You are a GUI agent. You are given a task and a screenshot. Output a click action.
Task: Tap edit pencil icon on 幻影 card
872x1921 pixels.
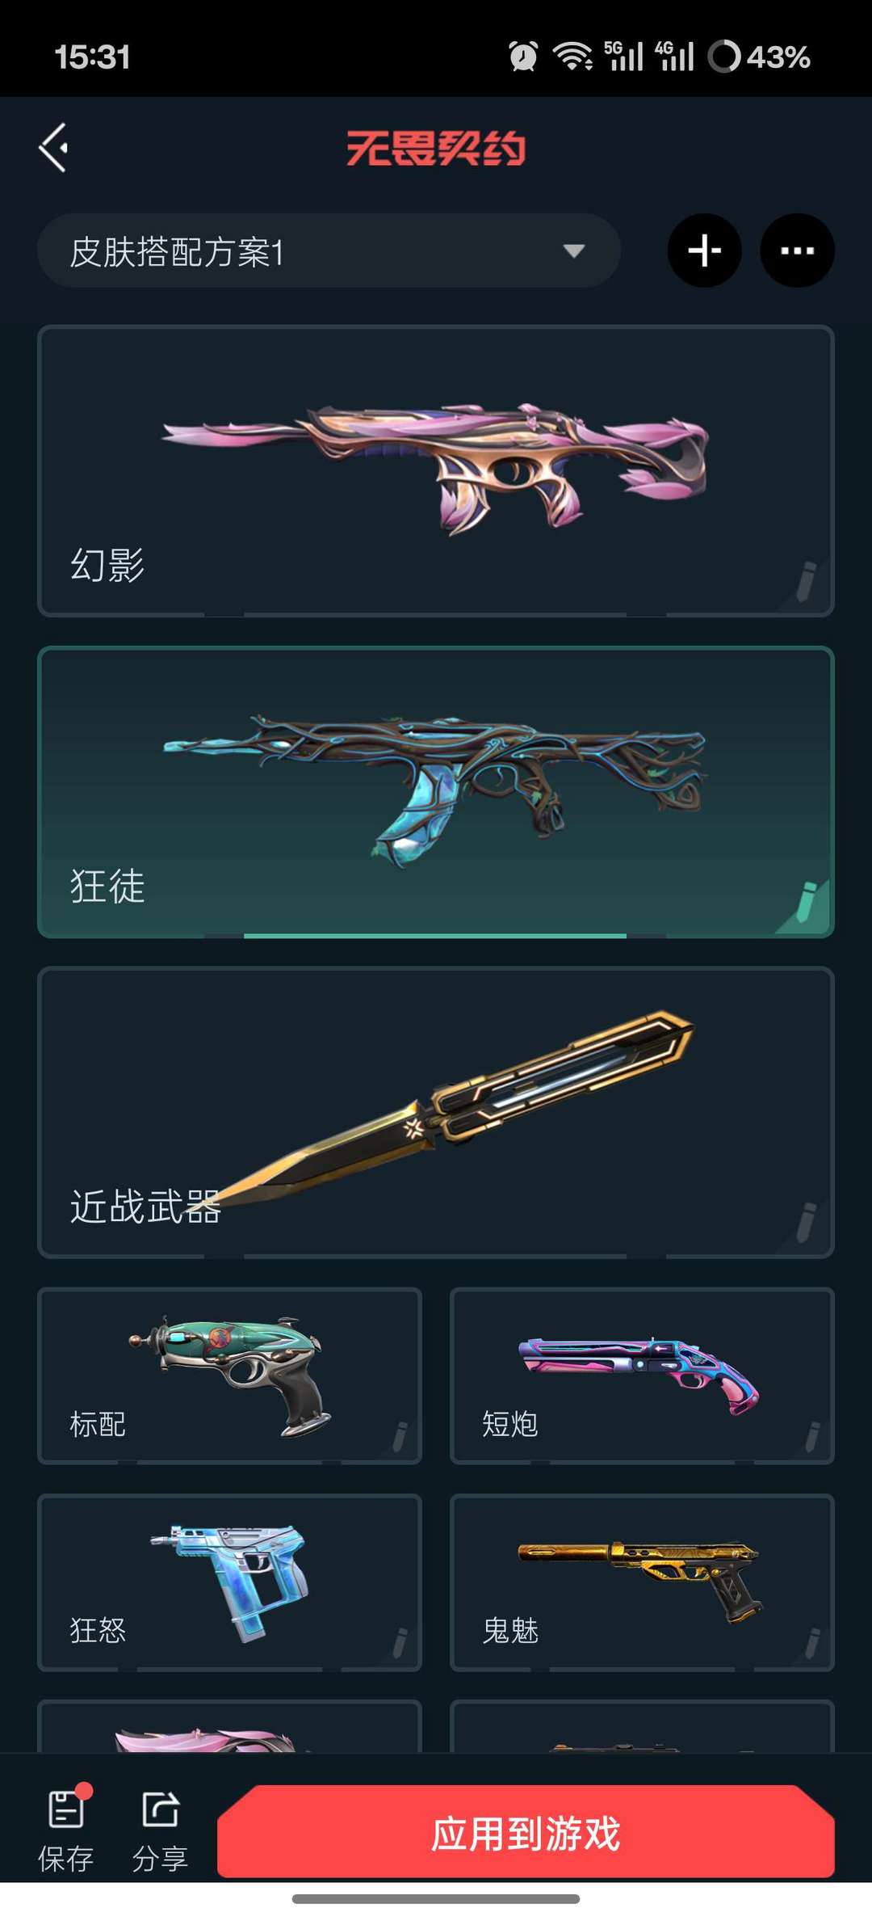click(806, 581)
